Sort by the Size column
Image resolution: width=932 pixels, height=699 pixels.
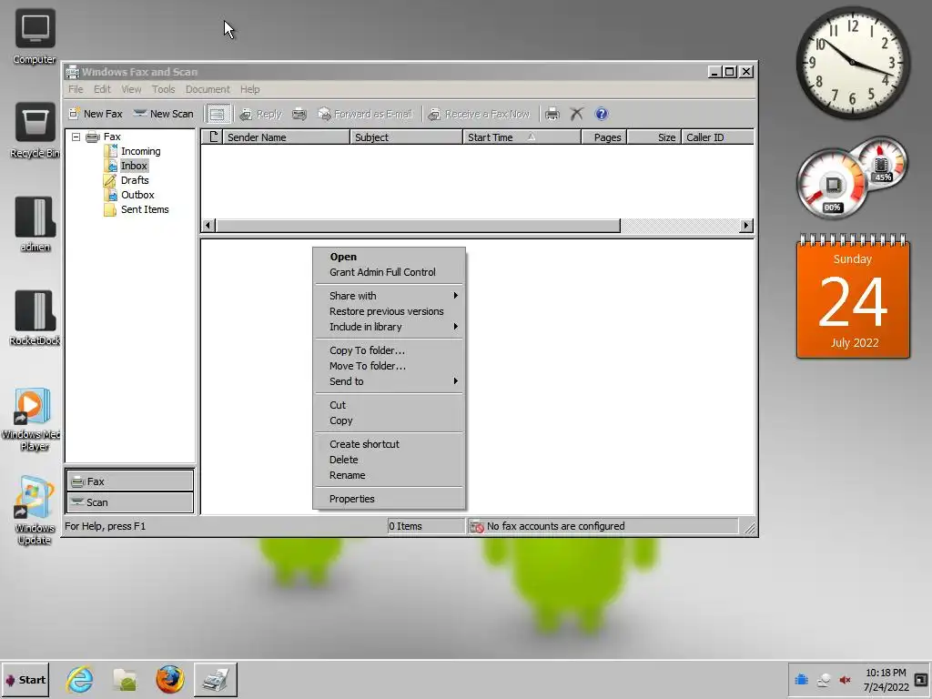[x=653, y=137]
